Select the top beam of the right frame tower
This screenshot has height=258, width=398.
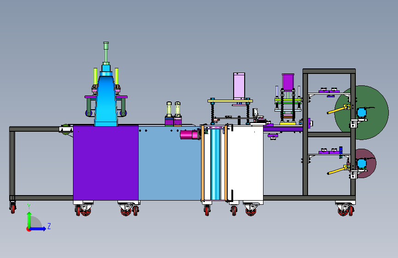click(329, 71)
